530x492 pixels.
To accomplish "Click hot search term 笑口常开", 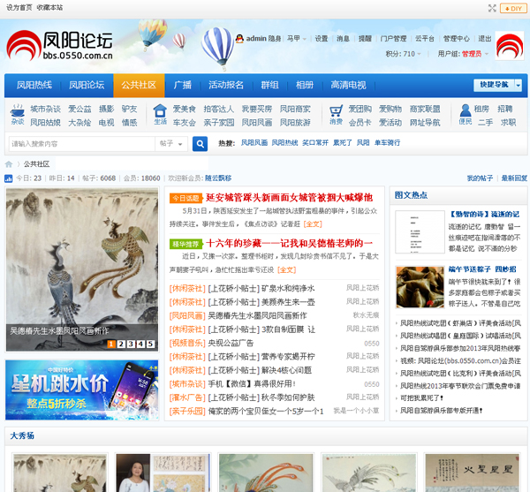I will [315, 143].
